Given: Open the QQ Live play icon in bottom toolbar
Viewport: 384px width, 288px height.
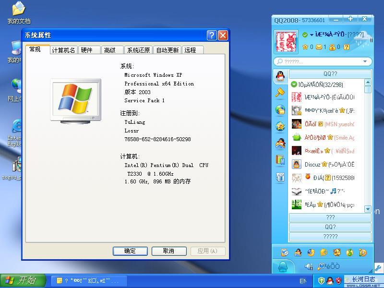Looking at the screenshot, I should [363, 252].
